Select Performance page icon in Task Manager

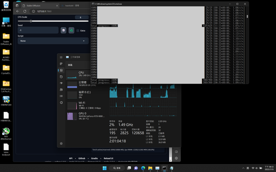(61, 70)
